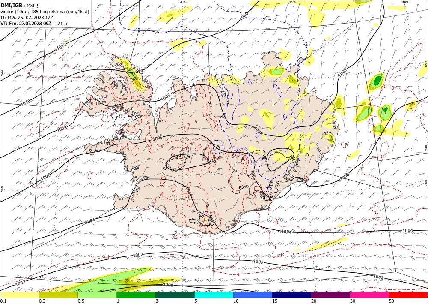Click the '20W' longitude label at top
This screenshot has height=304, width=428.
(183, 2)
